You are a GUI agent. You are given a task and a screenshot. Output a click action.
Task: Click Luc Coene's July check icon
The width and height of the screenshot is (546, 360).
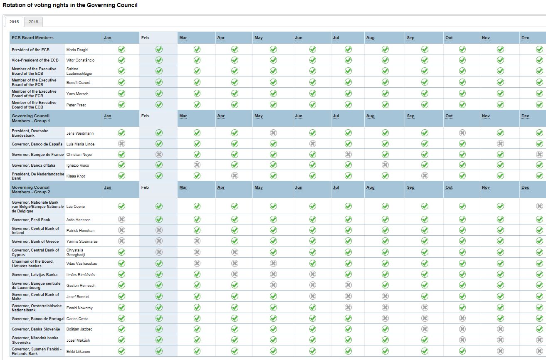pos(348,206)
